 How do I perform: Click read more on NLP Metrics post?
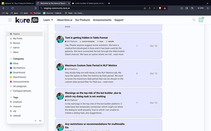pos(108,82)
